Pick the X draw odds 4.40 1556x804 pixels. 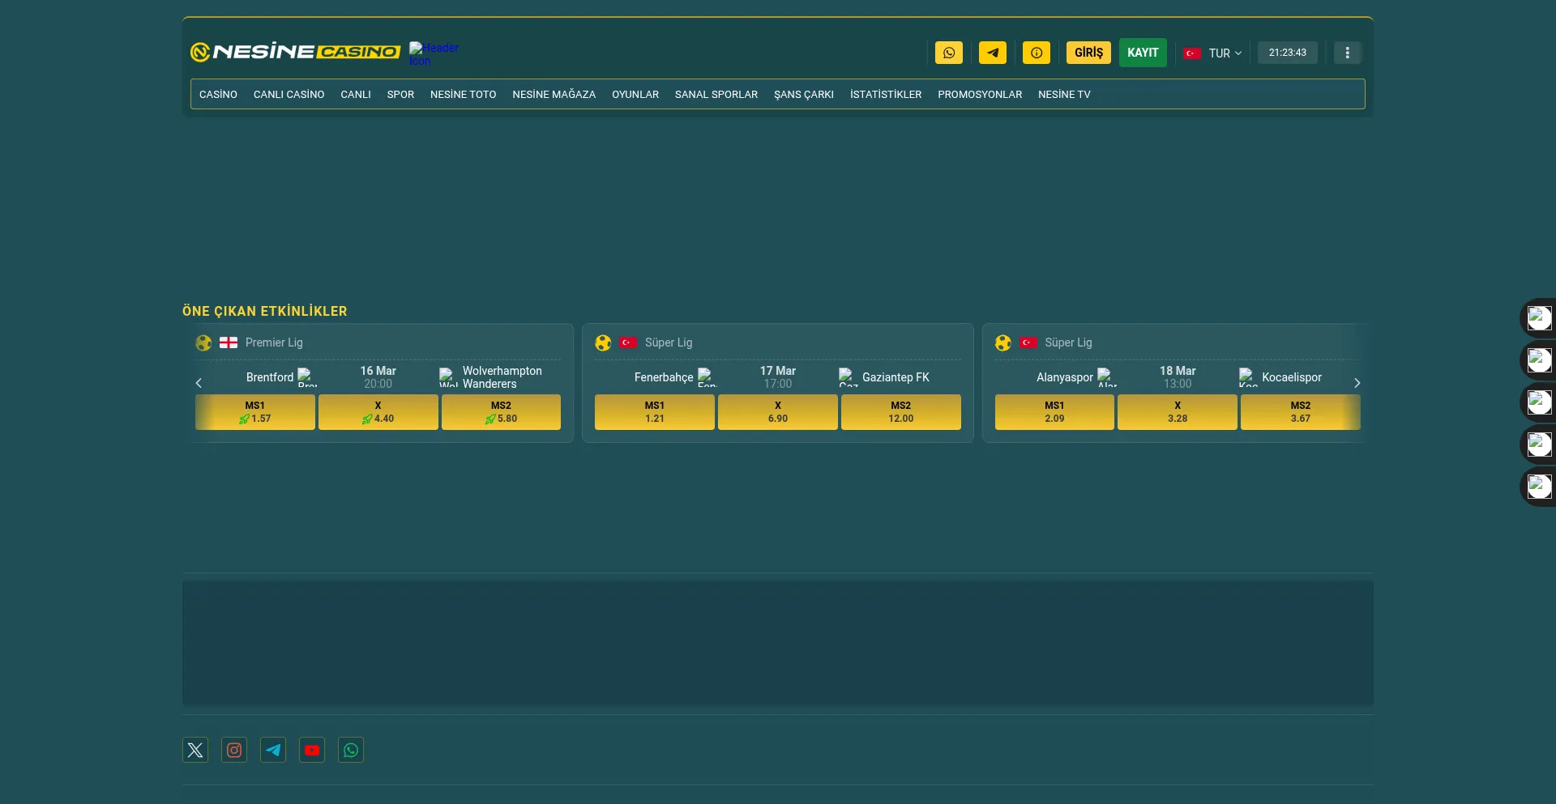coord(378,412)
